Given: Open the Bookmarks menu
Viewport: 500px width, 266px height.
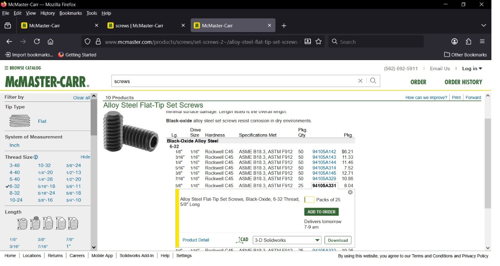Looking at the screenshot, I should [x=71, y=13].
